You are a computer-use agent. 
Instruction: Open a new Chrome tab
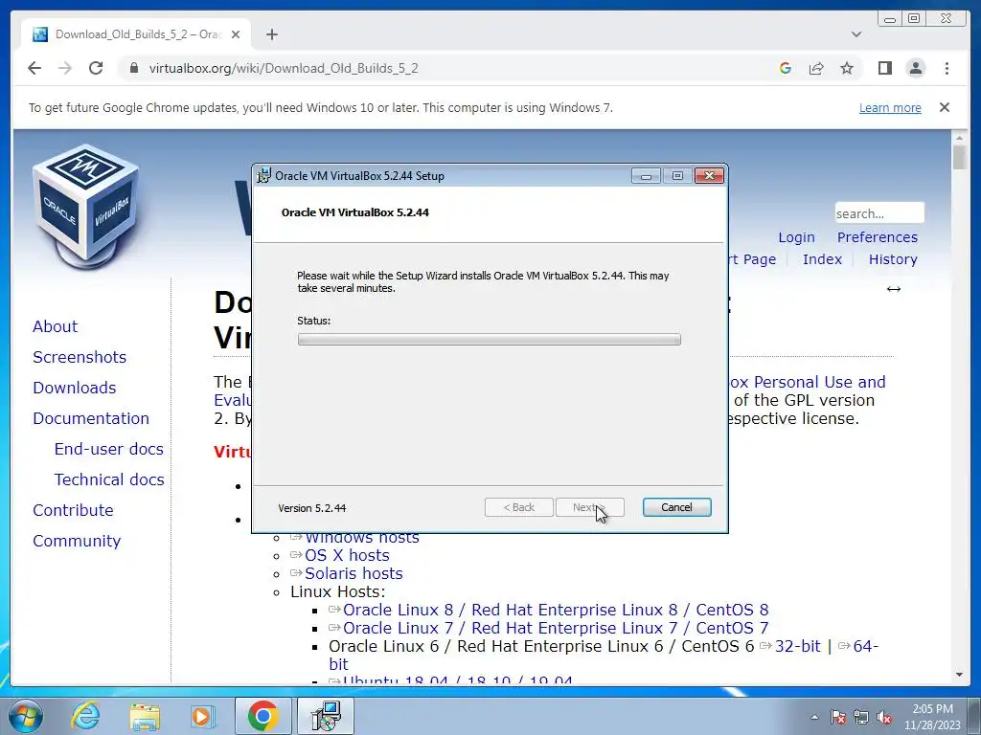tap(271, 34)
